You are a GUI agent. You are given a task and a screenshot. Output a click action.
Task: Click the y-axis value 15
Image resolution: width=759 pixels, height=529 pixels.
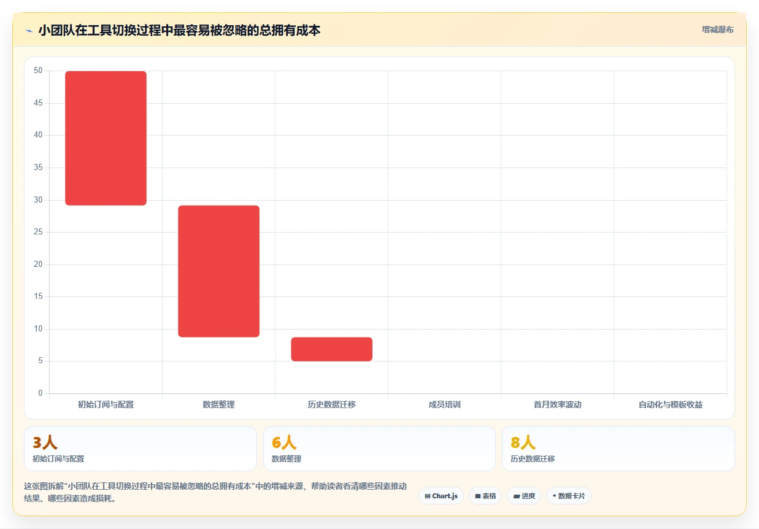pyautogui.click(x=38, y=296)
